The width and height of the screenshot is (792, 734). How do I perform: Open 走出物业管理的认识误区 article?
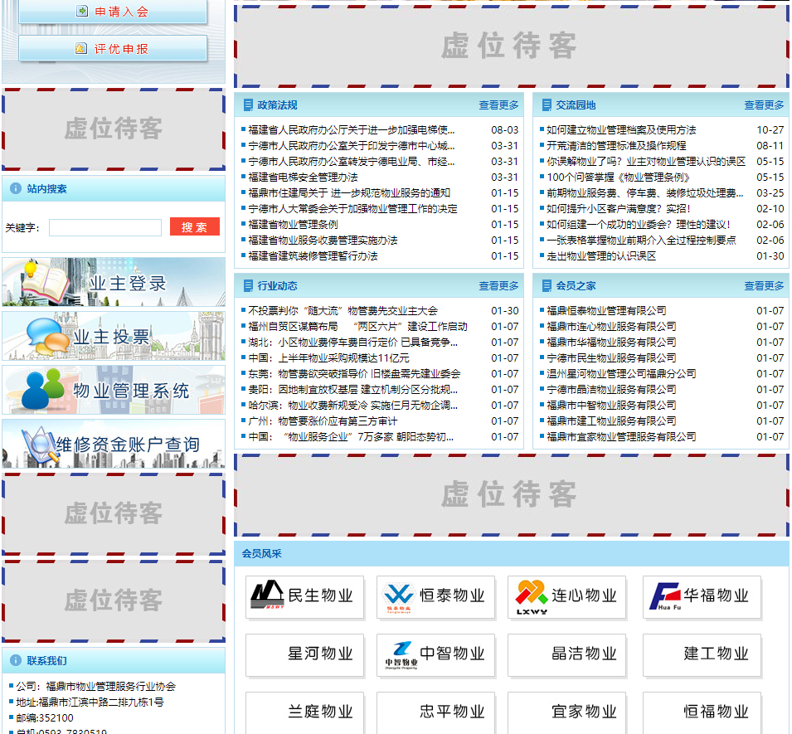point(601,256)
